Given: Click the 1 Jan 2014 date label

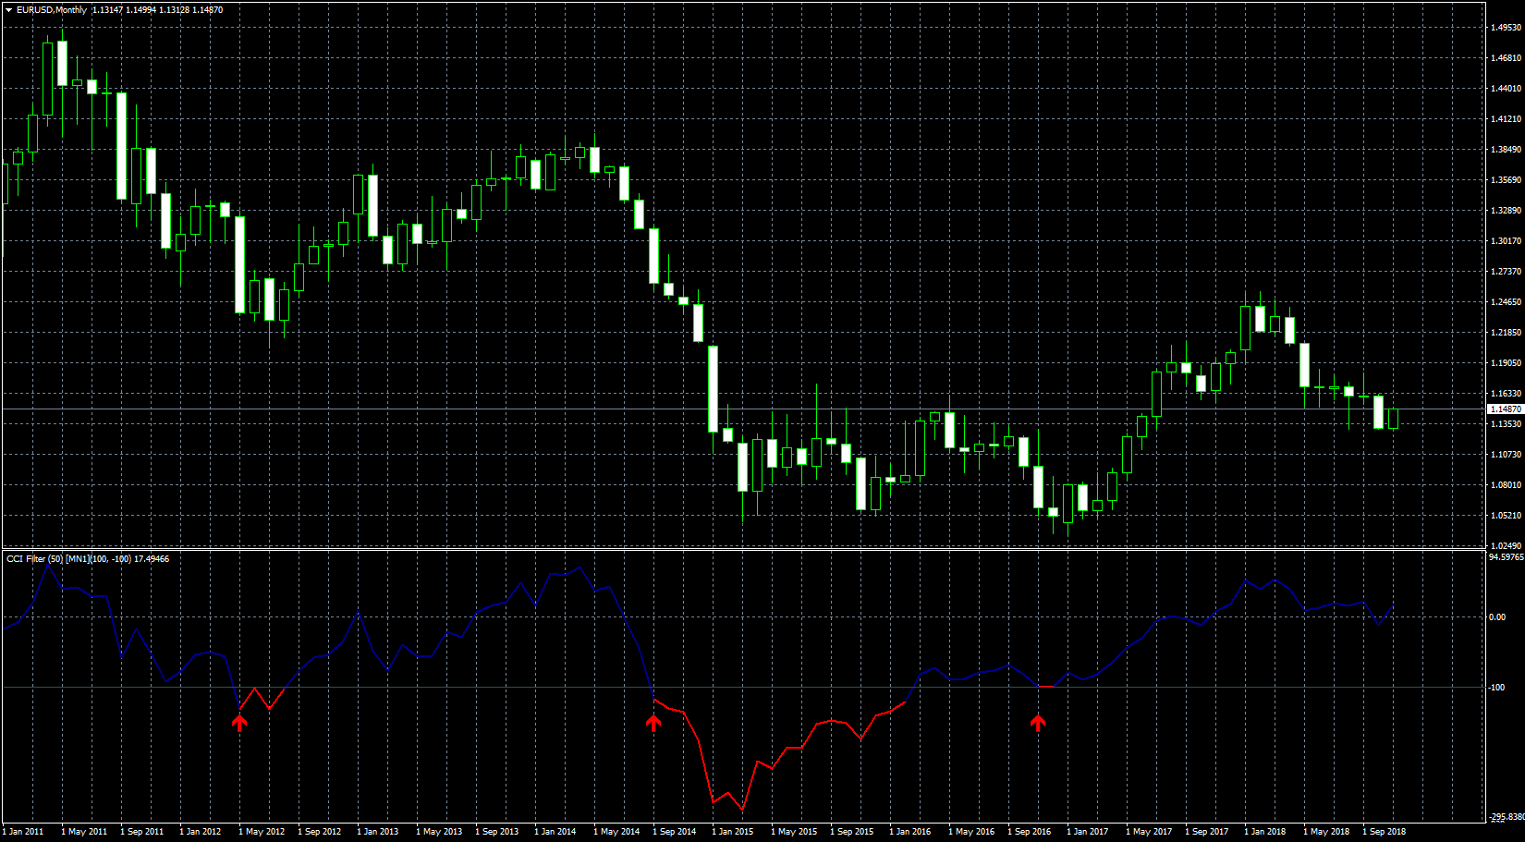Looking at the screenshot, I should pos(555,832).
